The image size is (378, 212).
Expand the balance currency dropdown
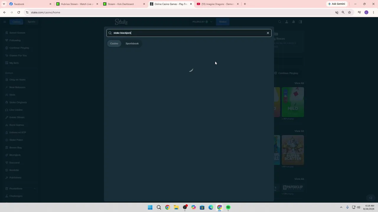(x=211, y=22)
